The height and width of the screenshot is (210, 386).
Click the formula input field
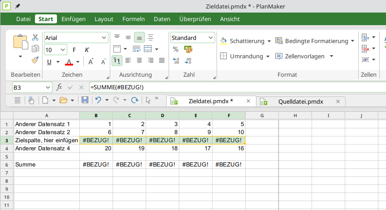point(238,87)
